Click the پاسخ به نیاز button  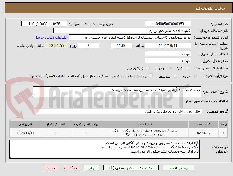(x=178, y=168)
